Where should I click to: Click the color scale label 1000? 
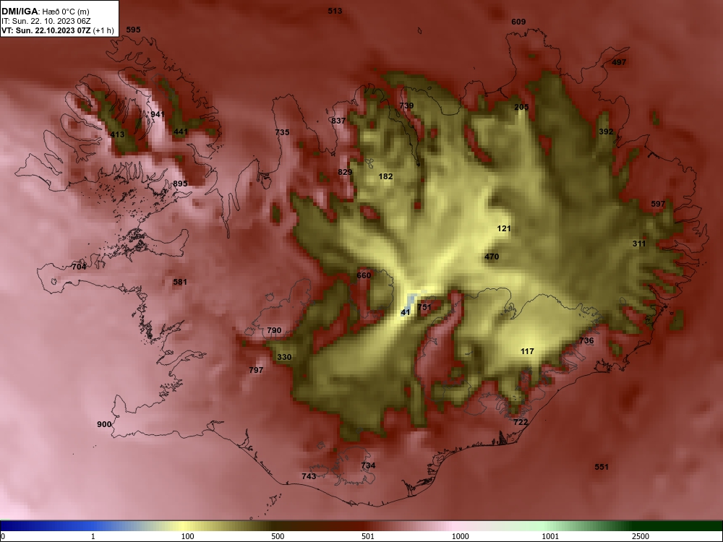(x=460, y=536)
